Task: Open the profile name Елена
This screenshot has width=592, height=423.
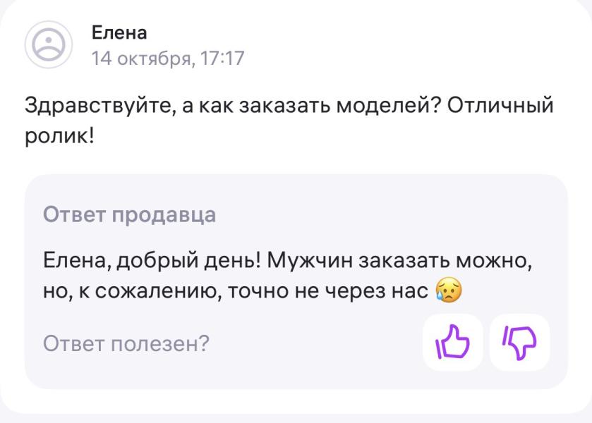Action: click(119, 32)
